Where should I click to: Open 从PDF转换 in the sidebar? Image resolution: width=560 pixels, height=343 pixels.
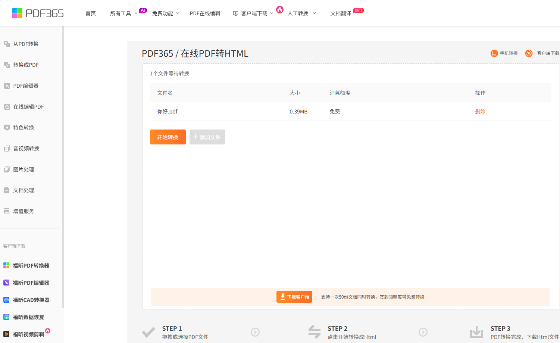[26, 44]
